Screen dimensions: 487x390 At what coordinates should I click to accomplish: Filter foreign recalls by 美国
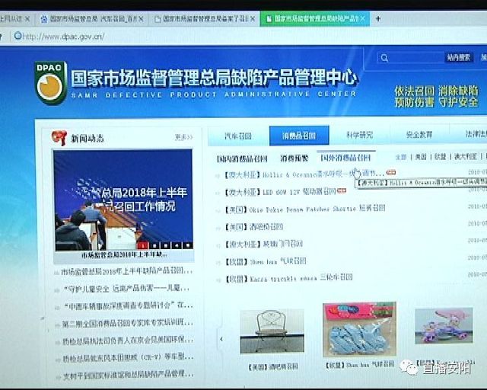421,157
